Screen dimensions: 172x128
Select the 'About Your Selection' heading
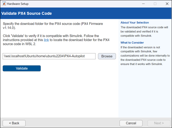(x=135, y=23)
